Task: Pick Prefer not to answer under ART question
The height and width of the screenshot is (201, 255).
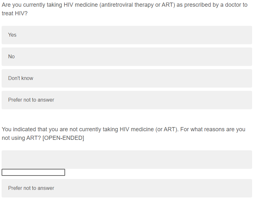Action: (127, 100)
